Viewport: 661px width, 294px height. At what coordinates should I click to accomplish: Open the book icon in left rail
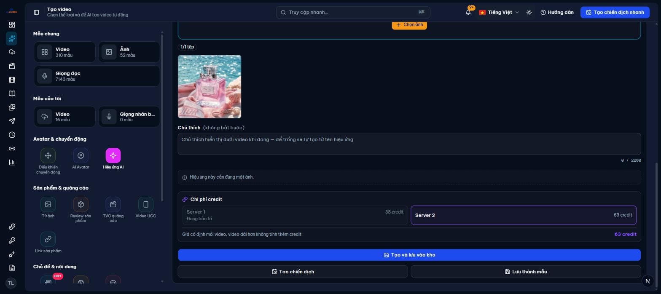(12, 94)
